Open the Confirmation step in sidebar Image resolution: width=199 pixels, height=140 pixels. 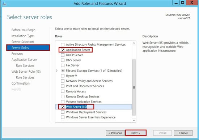[x=20, y=83]
